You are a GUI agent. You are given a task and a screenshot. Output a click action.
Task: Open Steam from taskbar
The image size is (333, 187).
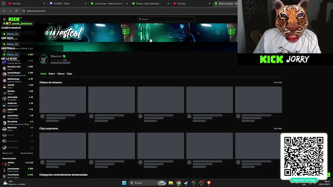click(x=186, y=183)
